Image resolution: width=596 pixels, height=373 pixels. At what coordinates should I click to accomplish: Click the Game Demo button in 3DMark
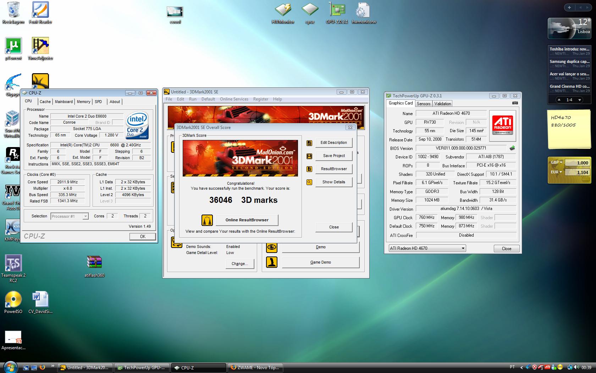click(321, 263)
